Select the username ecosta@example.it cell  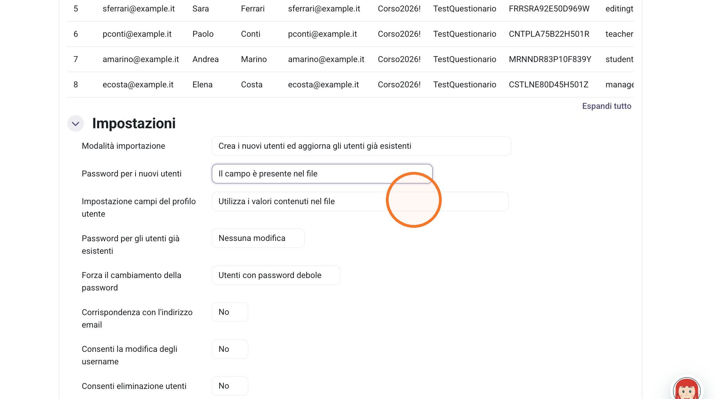[x=138, y=85]
